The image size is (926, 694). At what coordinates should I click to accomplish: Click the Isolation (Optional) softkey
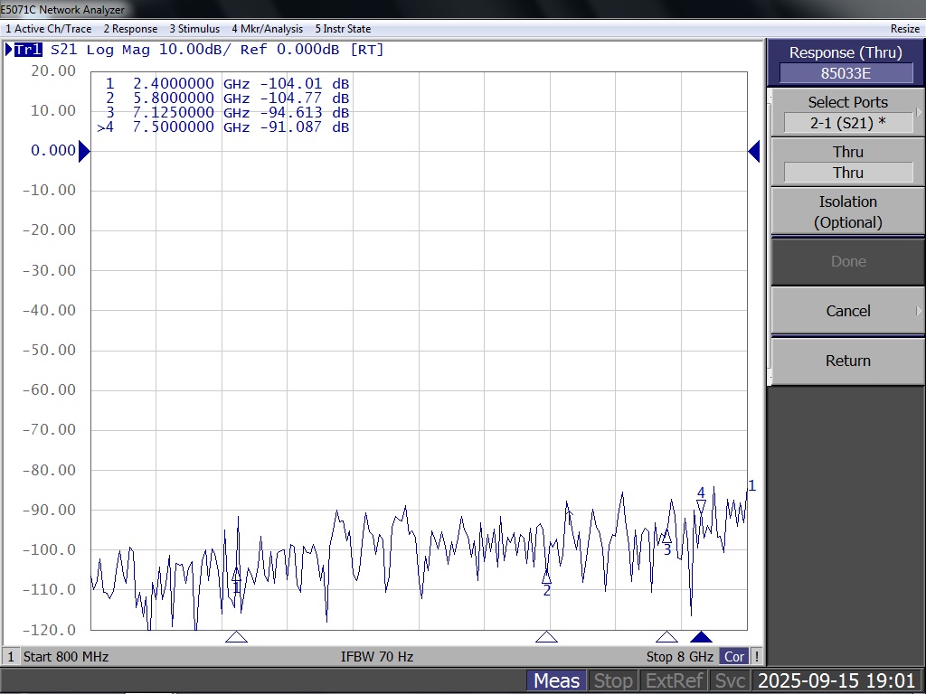pos(847,211)
